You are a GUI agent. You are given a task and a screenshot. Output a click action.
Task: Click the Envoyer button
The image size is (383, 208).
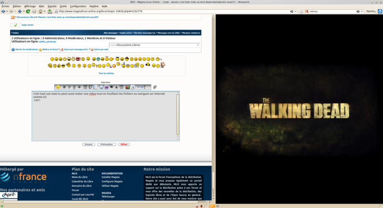tap(89, 144)
